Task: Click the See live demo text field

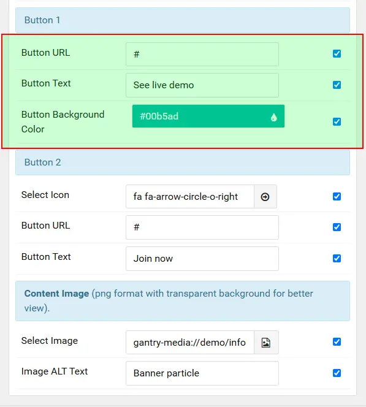Action: pos(202,85)
